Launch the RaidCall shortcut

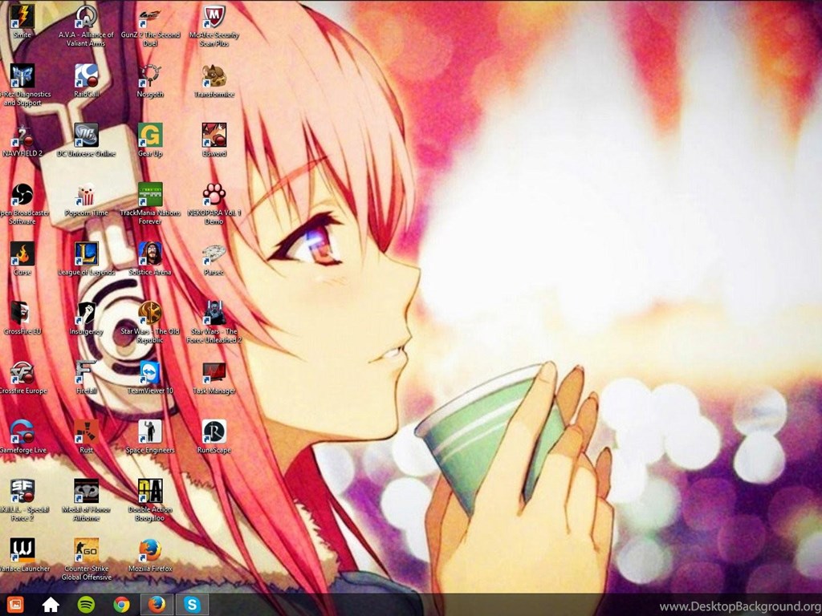tap(86, 76)
